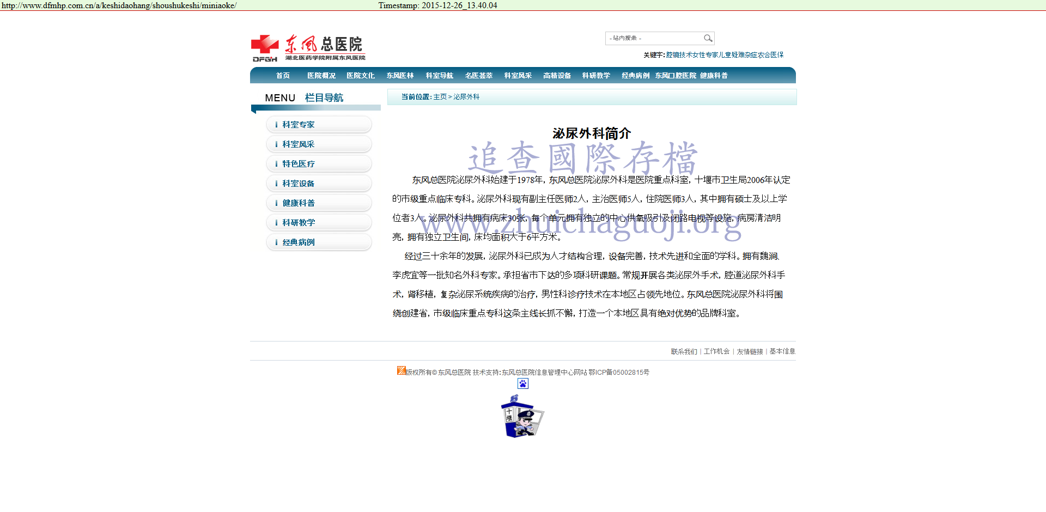Open the 联系我们 footer link

684,352
